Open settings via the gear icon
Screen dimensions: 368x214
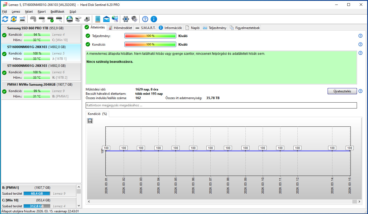[x=126, y=19]
